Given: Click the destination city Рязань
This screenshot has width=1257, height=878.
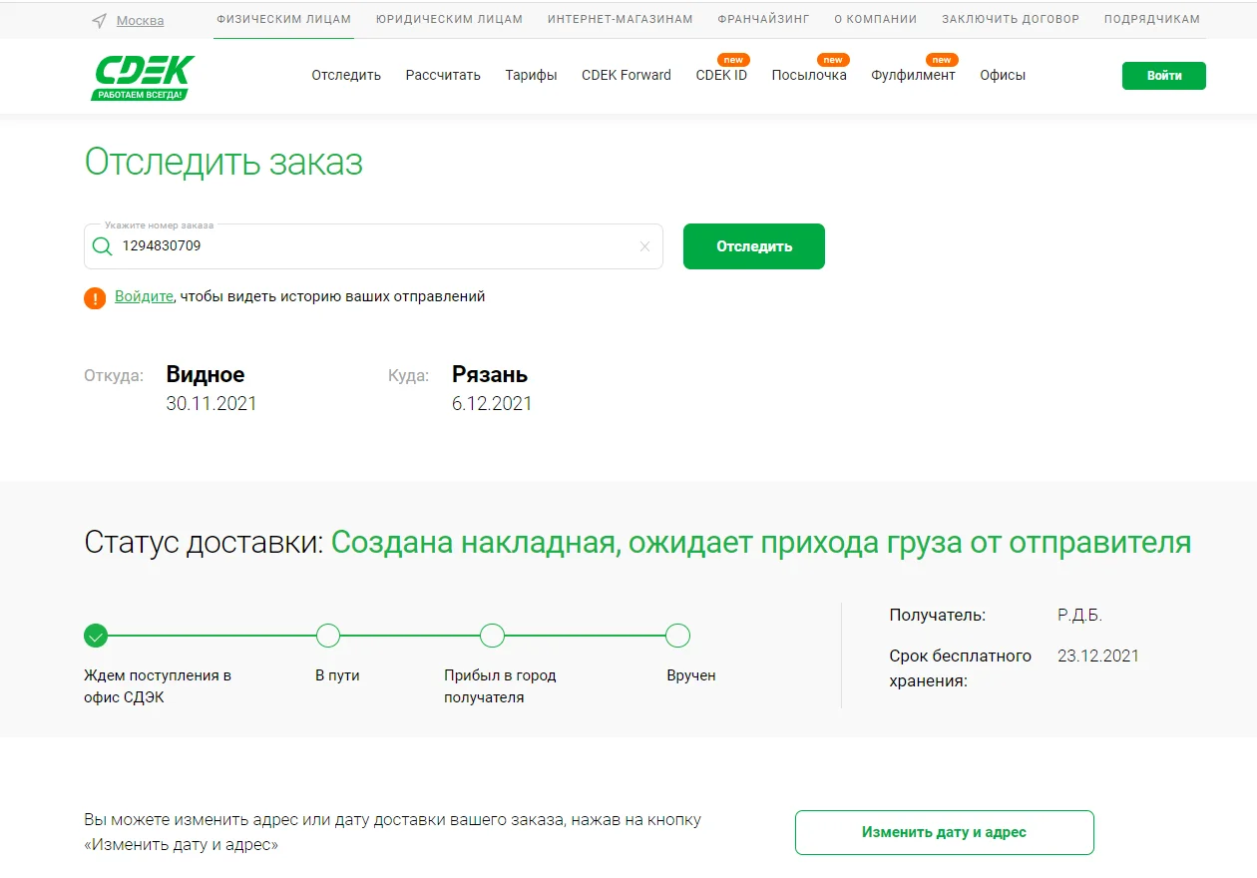Looking at the screenshot, I should pyautogui.click(x=490, y=375).
